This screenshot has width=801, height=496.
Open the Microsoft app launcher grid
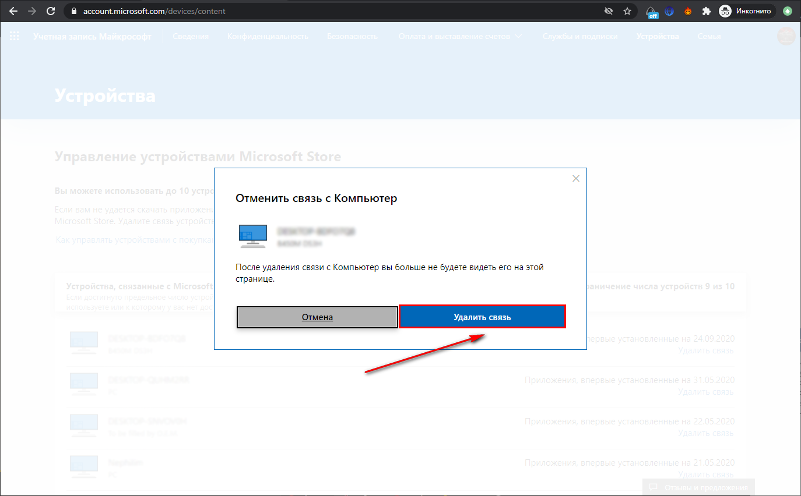15,36
